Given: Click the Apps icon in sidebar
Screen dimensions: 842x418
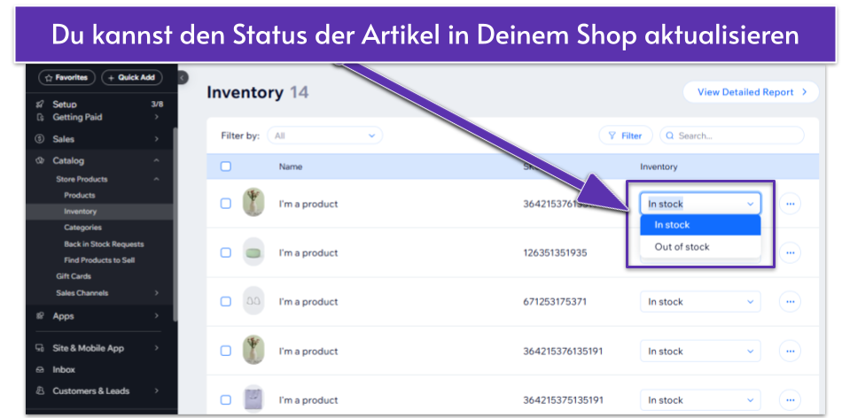Looking at the screenshot, I should (x=40, y=316).
